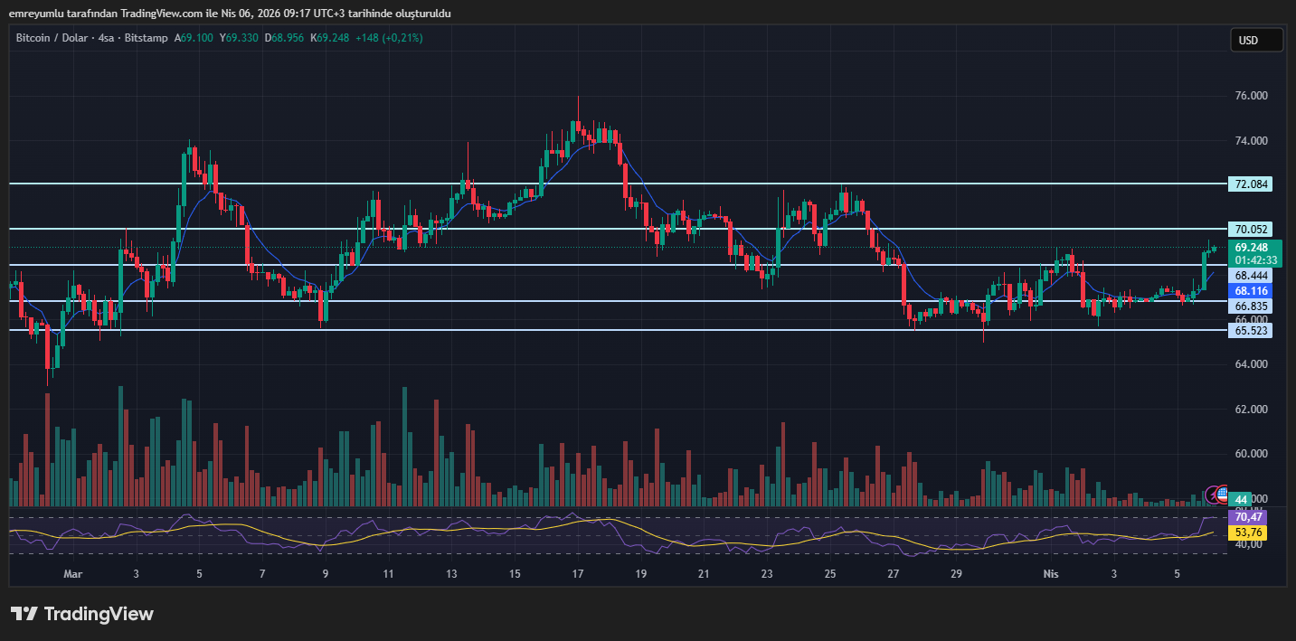Click the TradingView logo icon

point(24,614)
